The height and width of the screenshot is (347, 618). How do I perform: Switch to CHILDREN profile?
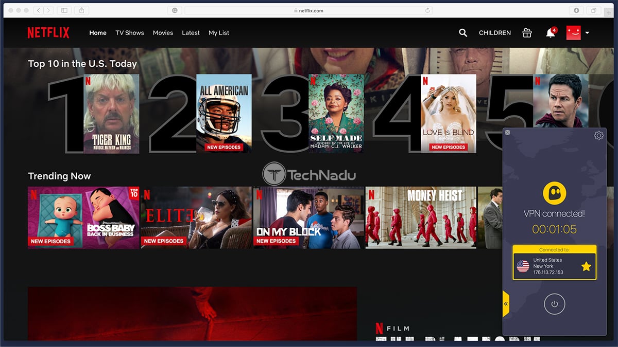click(x=495, y=33)
